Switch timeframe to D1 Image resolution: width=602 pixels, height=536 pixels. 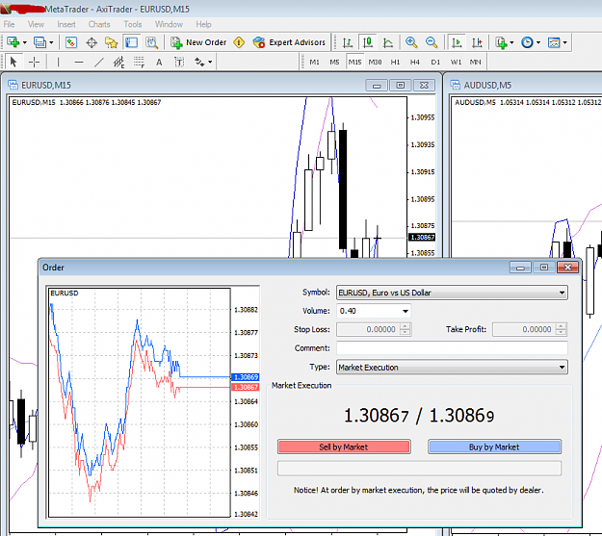pos(435,62)
